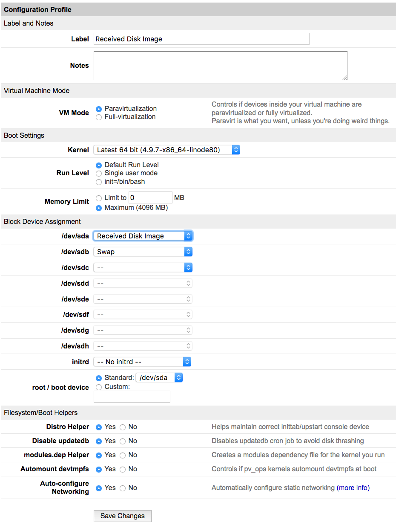Select Full-virtualization VM mode
This screenshot has width=396, height=528.
tap(99, 117)
